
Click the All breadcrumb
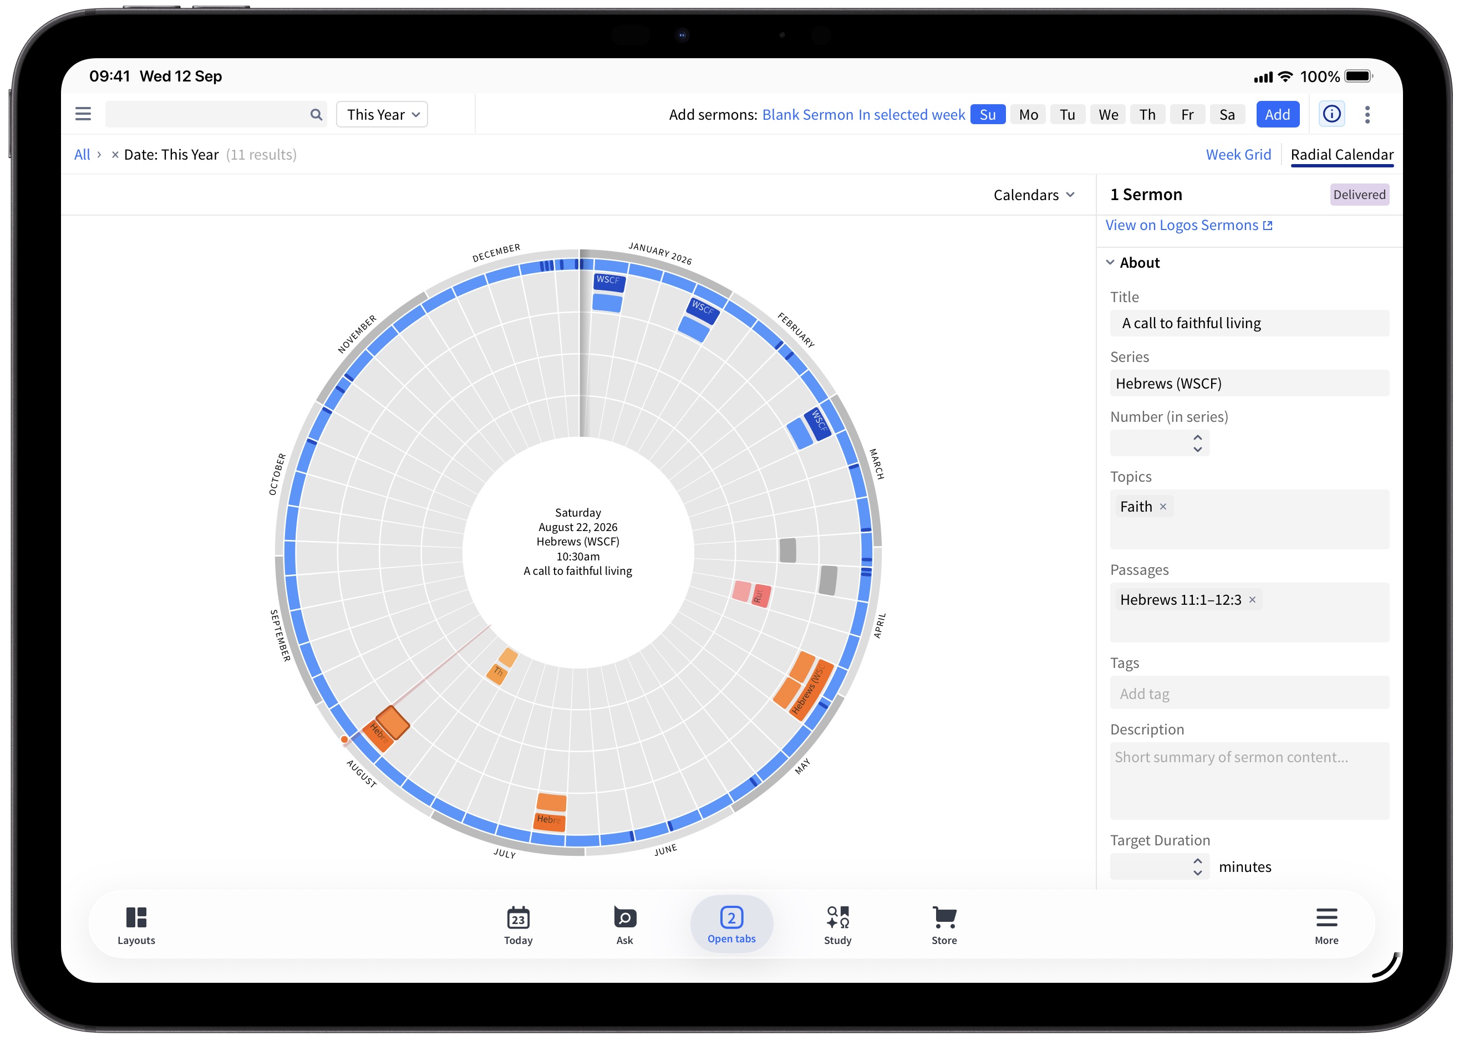[82, 155]
